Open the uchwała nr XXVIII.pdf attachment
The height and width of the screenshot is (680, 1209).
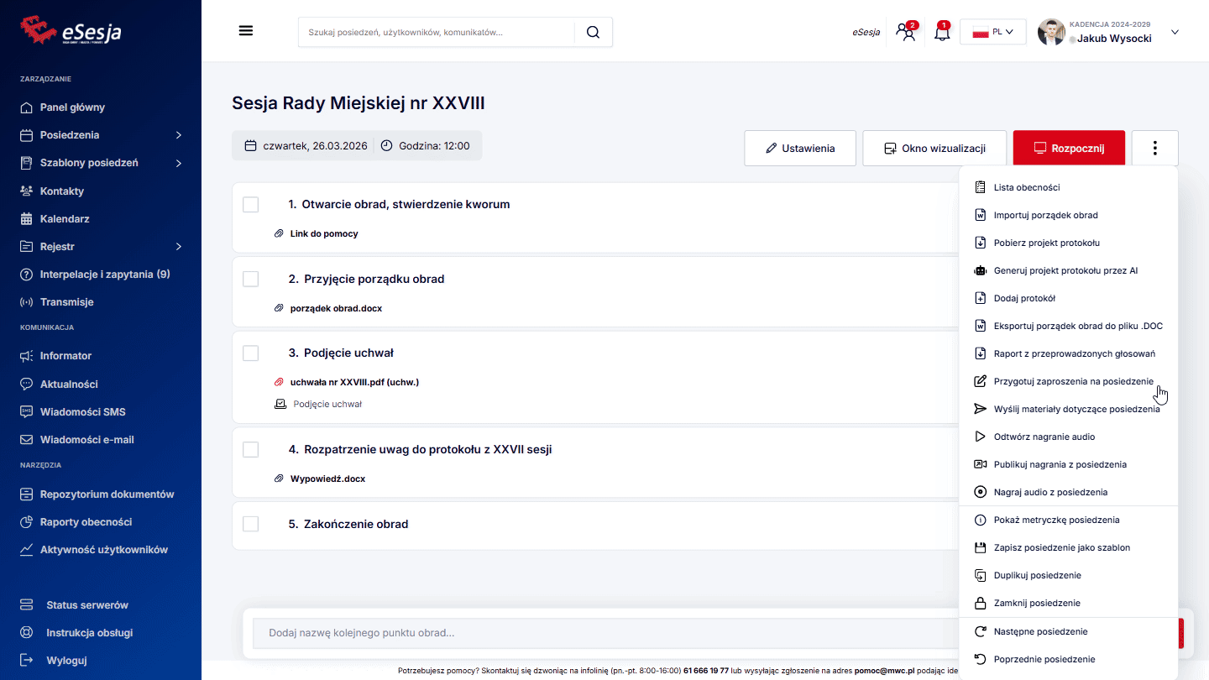pos(353,382)
